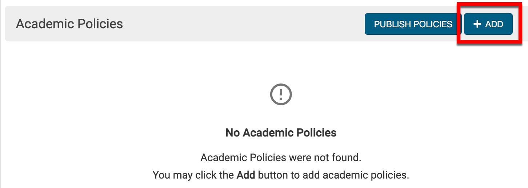Click the ADD text label on the button
Image resolution: width=528 pixels, height=188 pixels.
494,24
